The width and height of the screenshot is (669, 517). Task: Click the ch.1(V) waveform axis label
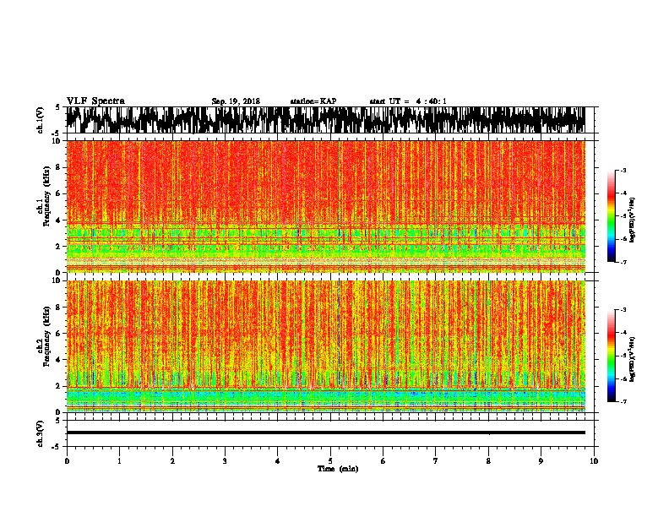[x=41, y=120]
